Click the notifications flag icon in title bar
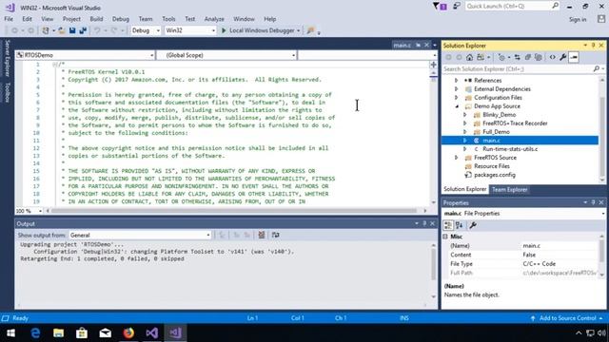Screen dimensions: 609x342 pos(440,7)
